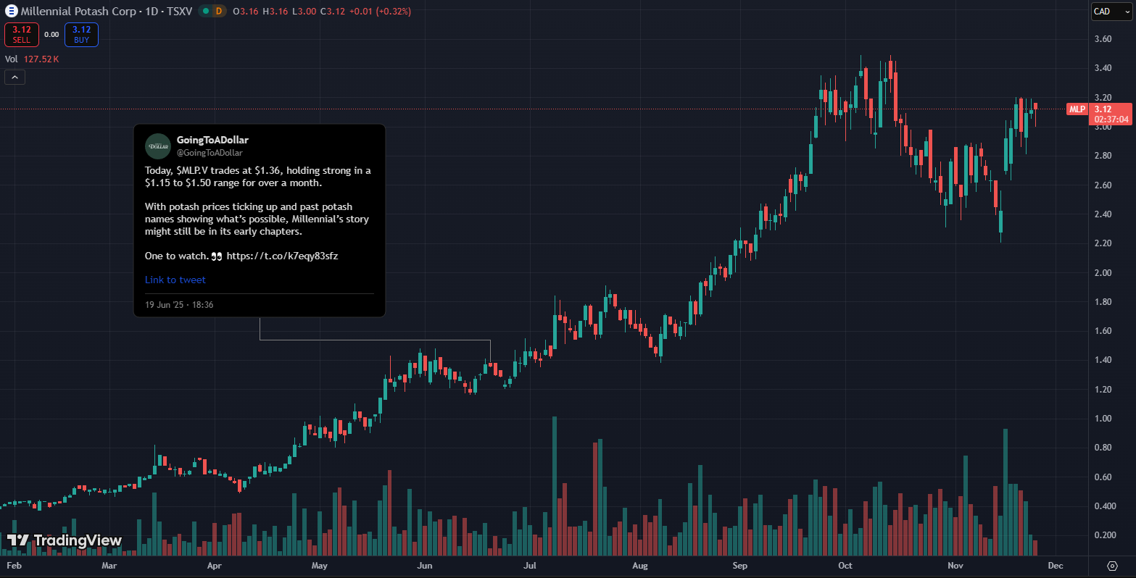Click the GoingToADollar profile avatar
This screenshot has width=1136, height=578.
(x=158, y=146)
